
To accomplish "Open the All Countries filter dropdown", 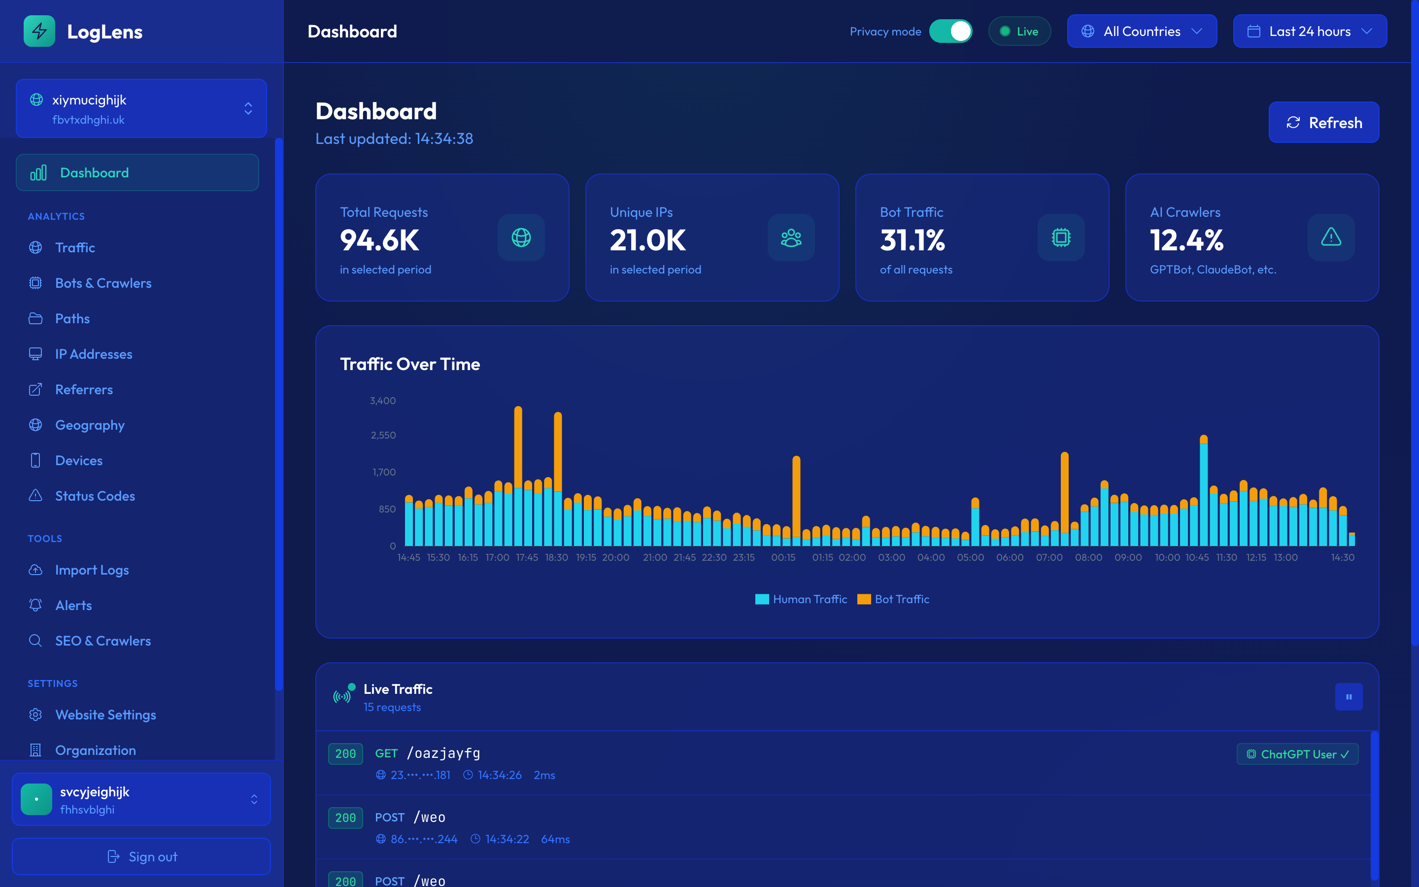I will pos(1142,31).
